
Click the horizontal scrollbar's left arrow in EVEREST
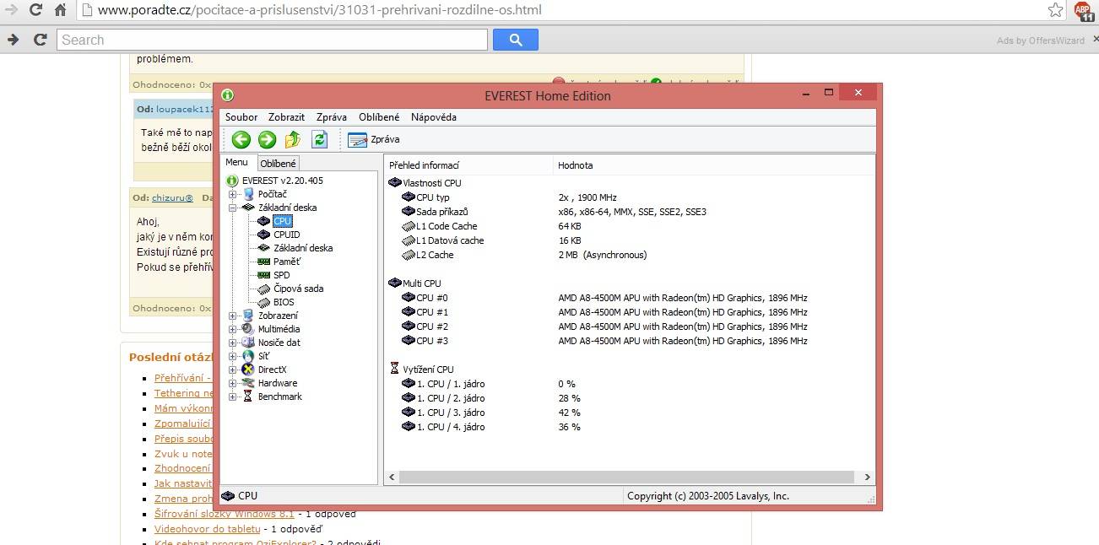point(392,478)
